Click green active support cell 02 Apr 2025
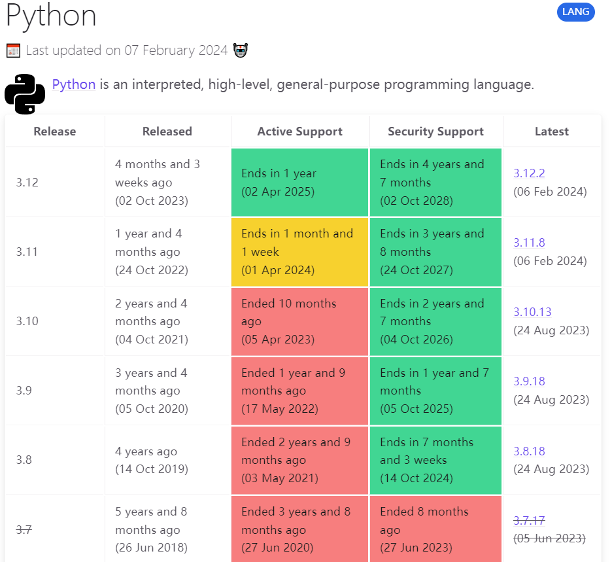This screenshot has height=562, width=612. [x=299, y=183]
